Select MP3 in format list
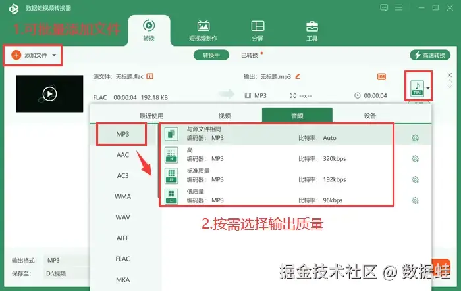Image resolution: width=461 pixels, height=291 pixels. pos(122,134)
